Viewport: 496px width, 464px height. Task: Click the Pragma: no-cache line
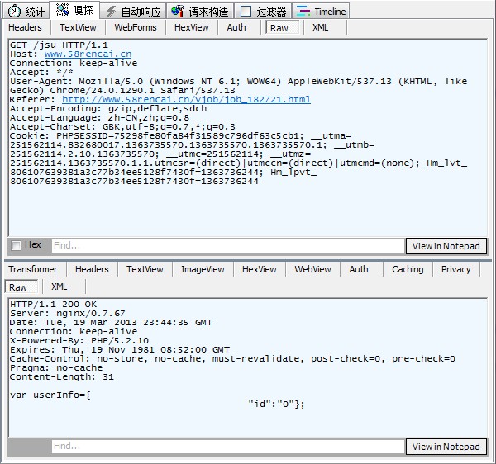tap(56, 368)
